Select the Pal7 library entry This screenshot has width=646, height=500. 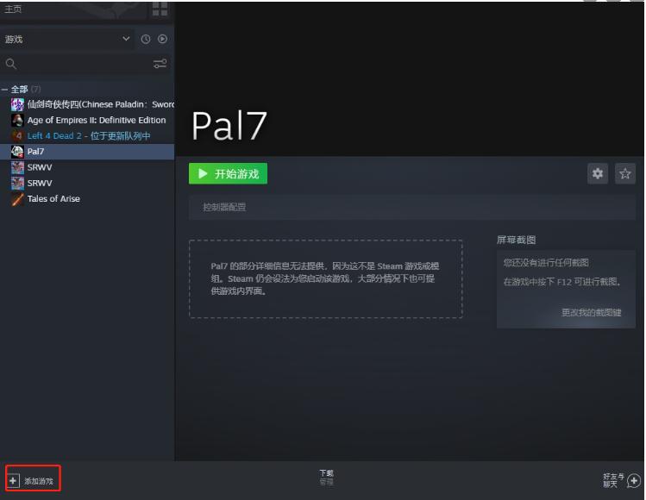click(x=87, y=152)
